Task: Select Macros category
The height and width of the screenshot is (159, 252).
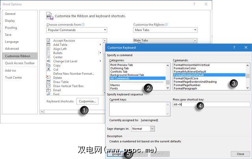Action: tap(115, 85)
